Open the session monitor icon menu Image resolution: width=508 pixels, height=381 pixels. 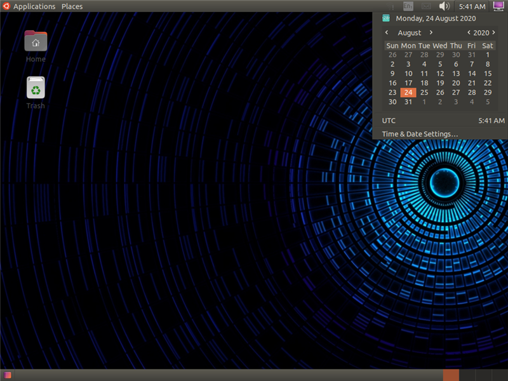click(x=498, y=6)
